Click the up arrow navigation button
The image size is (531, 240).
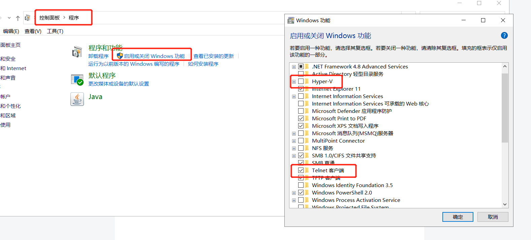tap(18, 18)
